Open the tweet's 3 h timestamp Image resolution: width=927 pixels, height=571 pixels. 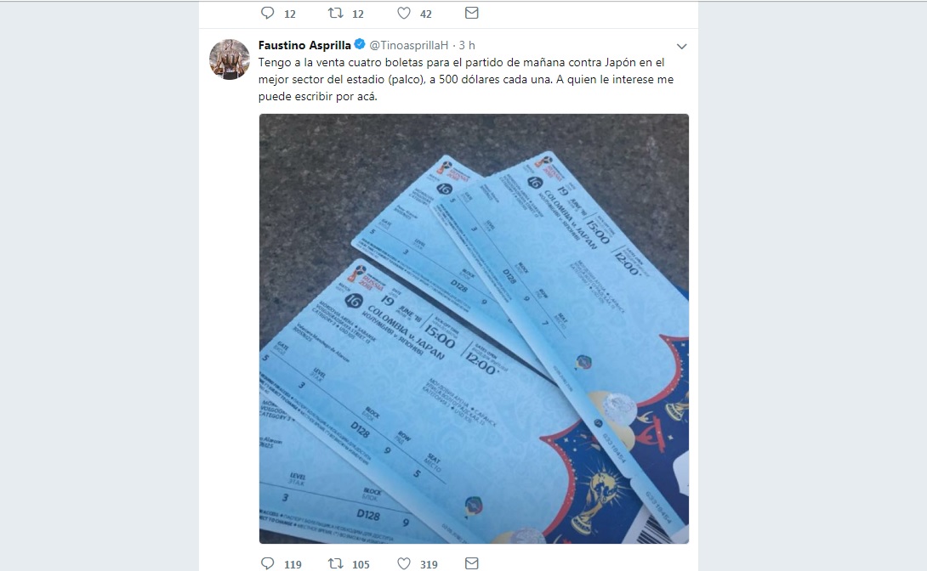[x=467, y=46]
